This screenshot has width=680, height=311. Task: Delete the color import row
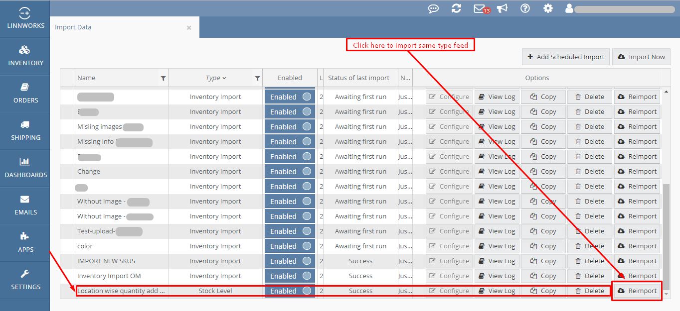pos(589,246)
